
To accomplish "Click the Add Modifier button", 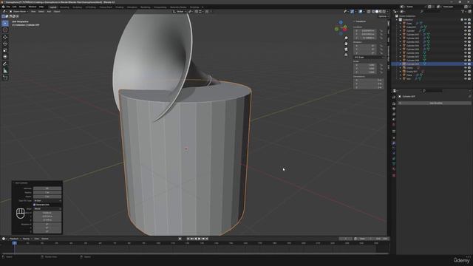I will (x=435, y=103).
